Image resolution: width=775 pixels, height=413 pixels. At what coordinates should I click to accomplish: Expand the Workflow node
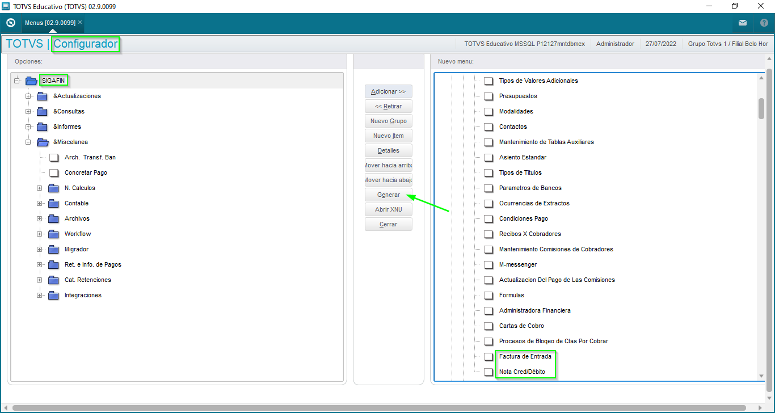40,234
